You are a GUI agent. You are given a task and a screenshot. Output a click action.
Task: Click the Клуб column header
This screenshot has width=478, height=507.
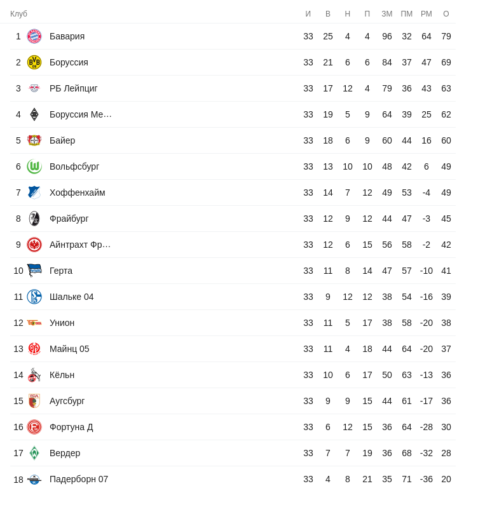pyautogui.click(x=19, y=14)
